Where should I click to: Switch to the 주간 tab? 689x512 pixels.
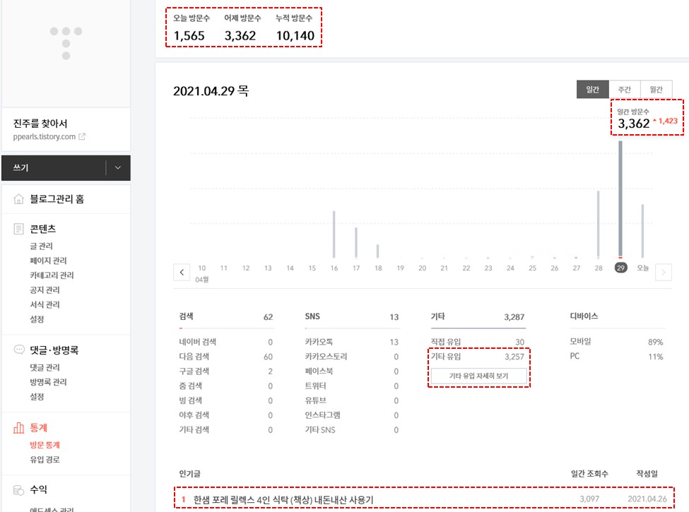pyautogui.click(x=625, y=89)
